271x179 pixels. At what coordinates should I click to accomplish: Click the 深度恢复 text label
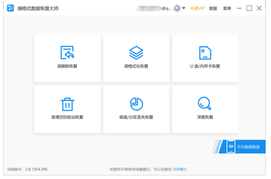coord(205,117)
